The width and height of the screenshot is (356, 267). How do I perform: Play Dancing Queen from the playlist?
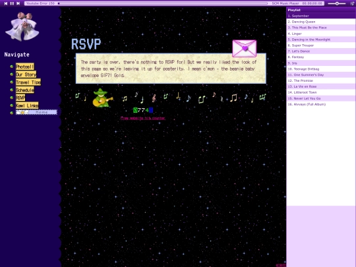coord(321,22)
